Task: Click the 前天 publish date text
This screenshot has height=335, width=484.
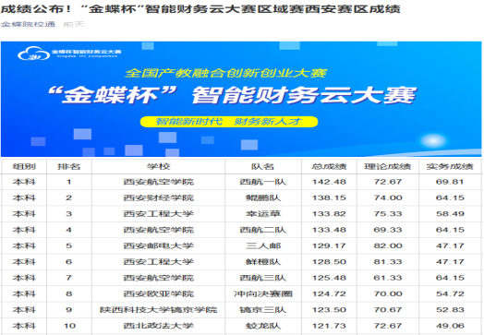Action: (74, 24)
